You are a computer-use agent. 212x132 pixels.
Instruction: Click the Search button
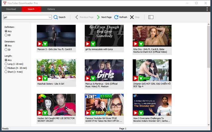60,17
